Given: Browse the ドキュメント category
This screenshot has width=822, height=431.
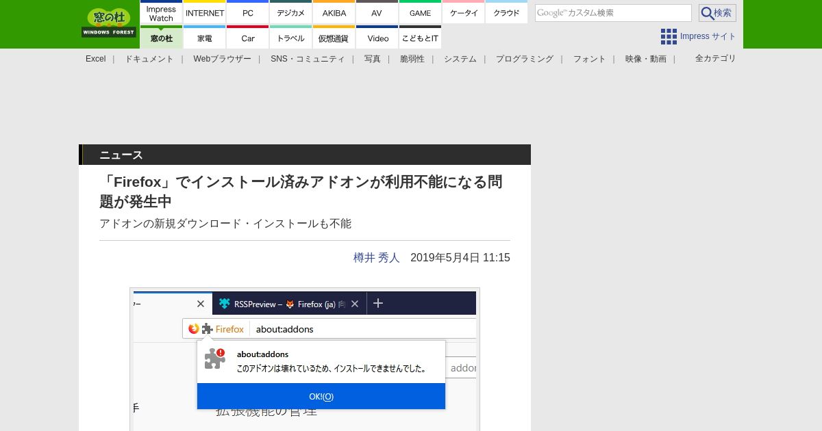Looking at the screenshot, I should (x=149, y=59).
